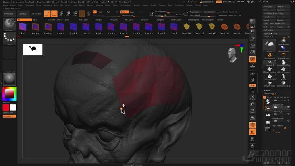
Task: Open the Texture Off picker slot
Action: pyautogui.click(x=9, y=66)
